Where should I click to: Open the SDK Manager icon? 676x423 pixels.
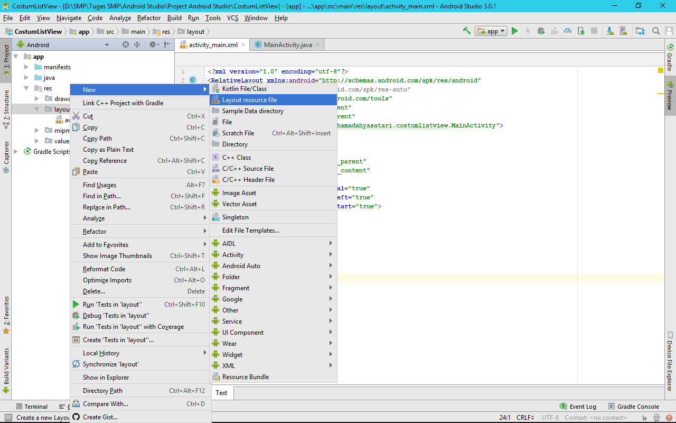(x=609, y=30)
